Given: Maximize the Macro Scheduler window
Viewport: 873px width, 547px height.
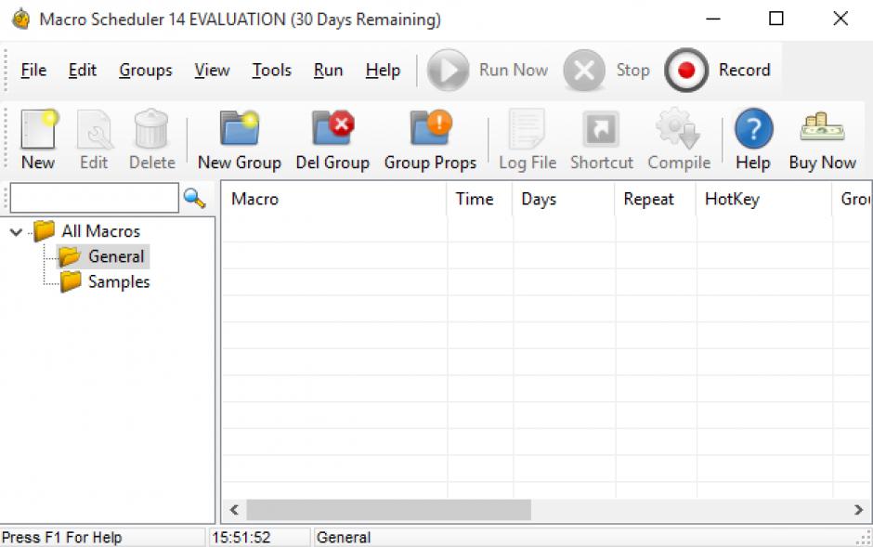Looking at the screenshot, I should (x=776, y=19).
